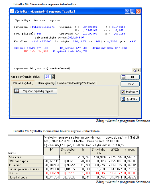Click the Anal.Skup. button
This screenshot has height=188, width=161.
click(x=130, y=99)
